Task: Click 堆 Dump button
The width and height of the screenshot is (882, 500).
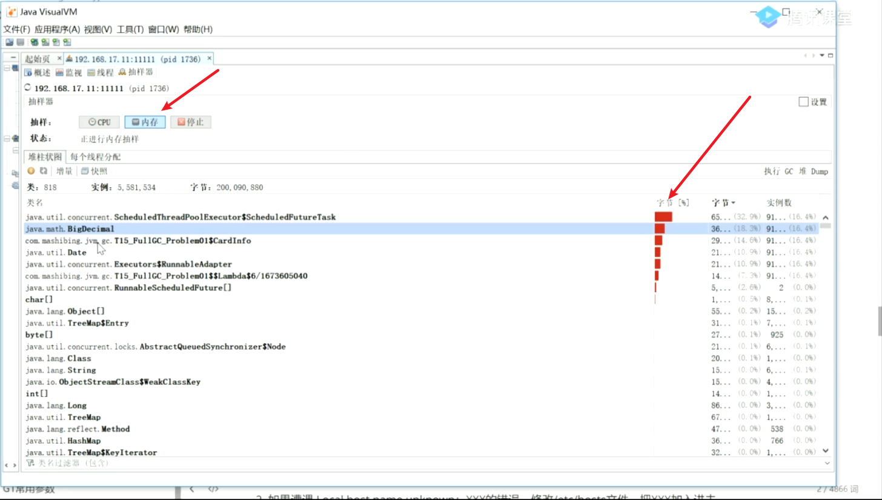Action: click(813, 172)
